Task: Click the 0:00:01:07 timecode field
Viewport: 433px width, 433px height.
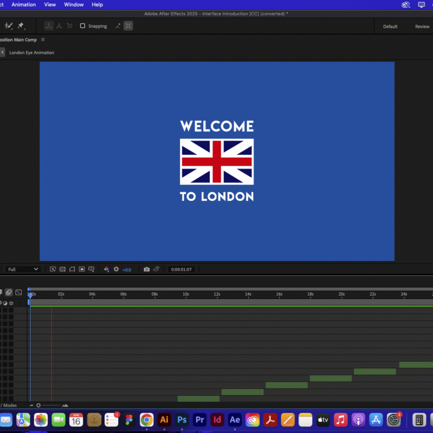Action: tap(181, 269)
